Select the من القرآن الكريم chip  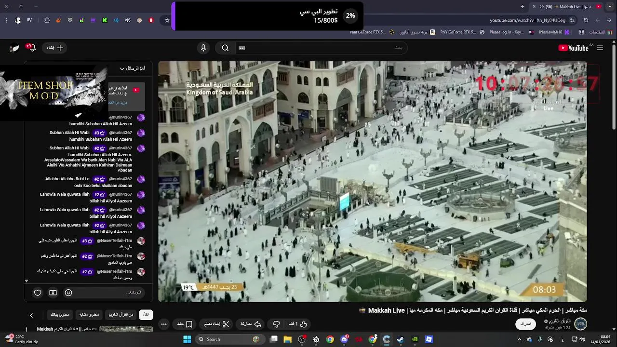pos(121,315)
